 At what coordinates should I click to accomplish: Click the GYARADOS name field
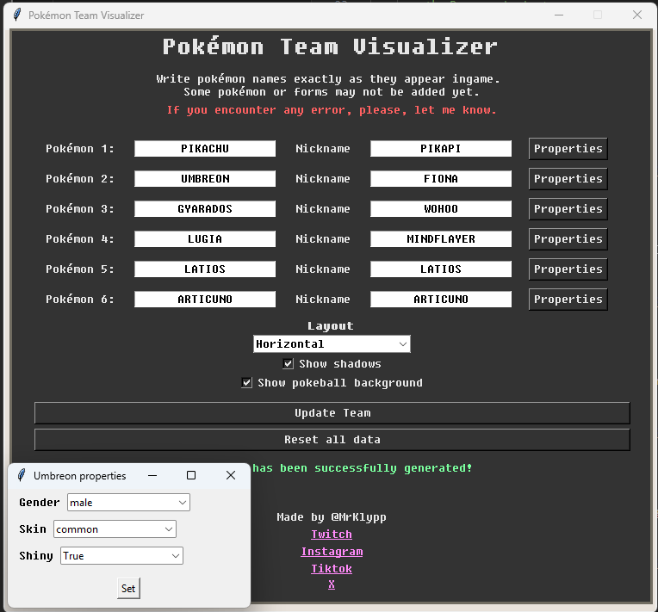coord(205,209)
